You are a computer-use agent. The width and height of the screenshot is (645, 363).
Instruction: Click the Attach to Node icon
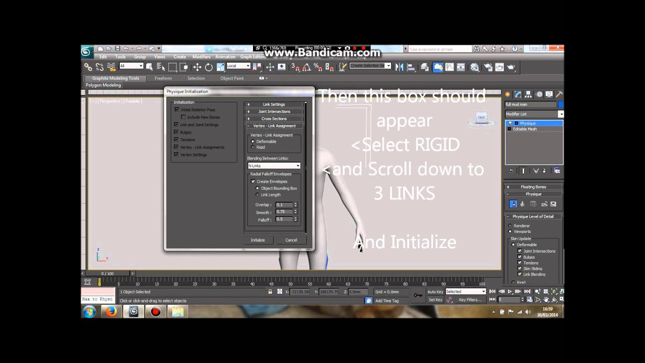point(513,204)
